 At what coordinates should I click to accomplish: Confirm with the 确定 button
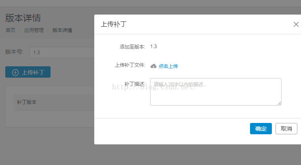(261, 129)
